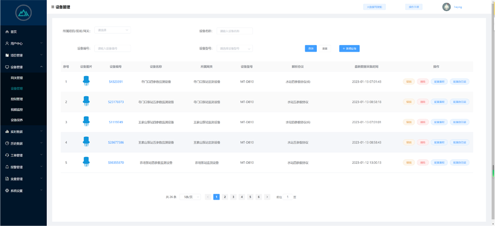The image size is (496, 226).
Task: Click the 历史数据 clock icon in sidebar
Action: (x=7, y=144)
